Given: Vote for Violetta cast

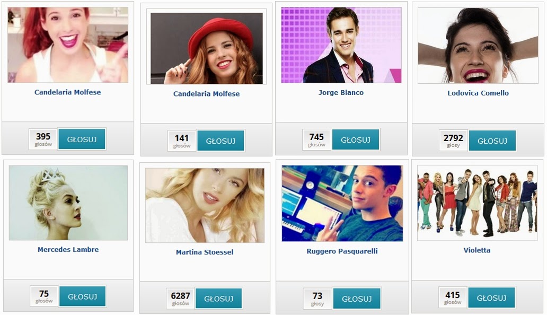Looking at the screenshot, I should click(x=491, y=298).
